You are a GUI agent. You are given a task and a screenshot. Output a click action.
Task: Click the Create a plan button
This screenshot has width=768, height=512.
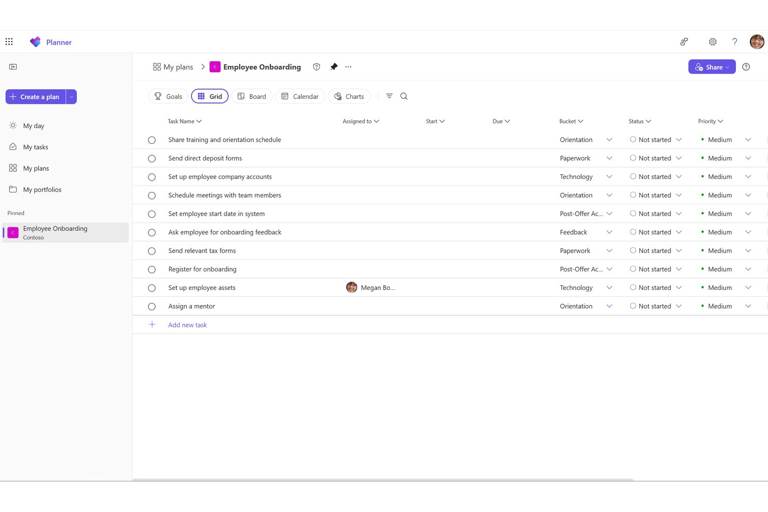point(35,97)
